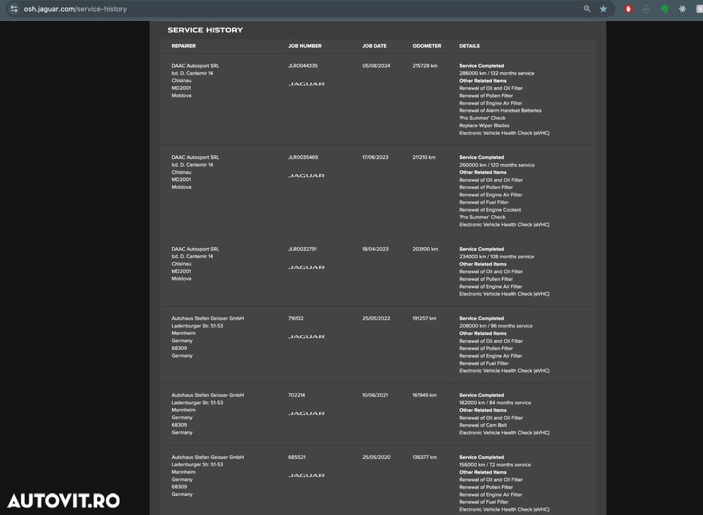Click the page zoom magnifier icon
This screenshot has height=515, width=703.
click(587, 8)
